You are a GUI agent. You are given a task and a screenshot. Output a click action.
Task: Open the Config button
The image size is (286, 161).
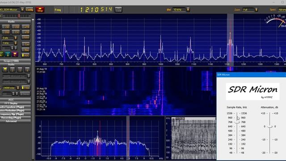point(29,9)
